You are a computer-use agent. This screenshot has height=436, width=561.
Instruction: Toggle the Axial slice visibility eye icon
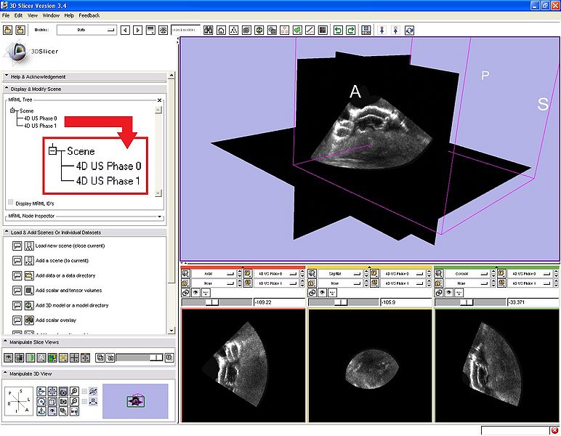(196, 292)
